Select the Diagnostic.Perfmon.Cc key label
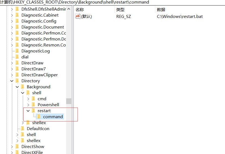 [44, 33]
